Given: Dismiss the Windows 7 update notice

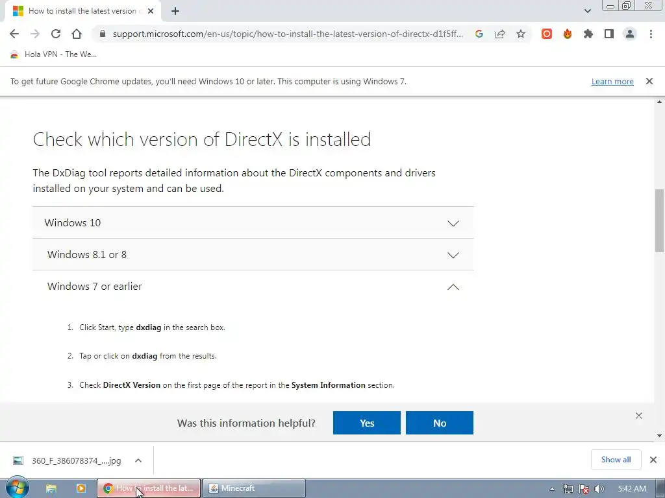Looking at the screenshot, I should click(649, 81).
